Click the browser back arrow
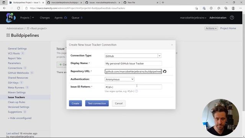This screenshot has width=245, height=138. 4,8
